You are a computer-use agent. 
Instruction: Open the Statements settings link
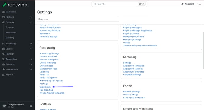pos(45,87)
